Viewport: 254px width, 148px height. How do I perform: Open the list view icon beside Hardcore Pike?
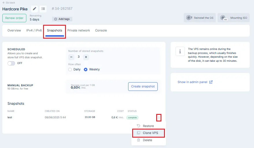pos(43,9)
